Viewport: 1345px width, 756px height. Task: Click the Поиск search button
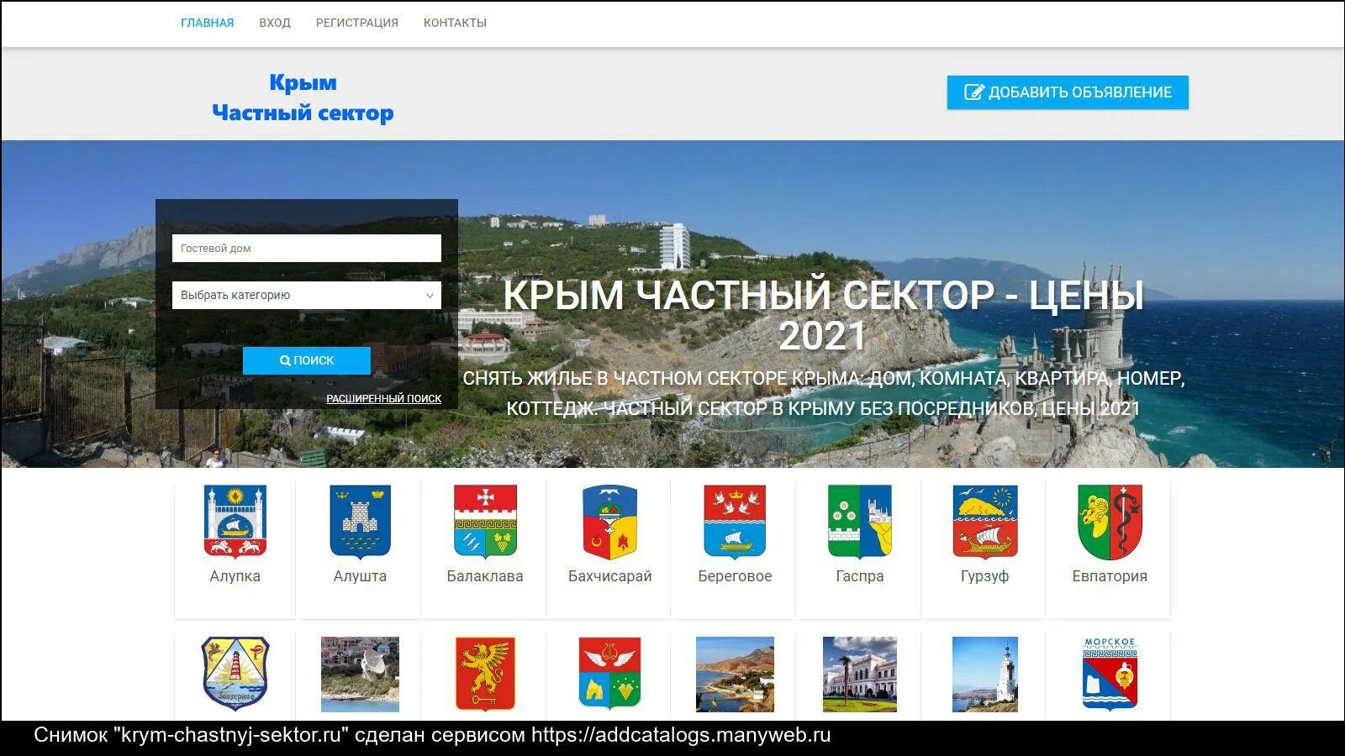click(307, 360)
